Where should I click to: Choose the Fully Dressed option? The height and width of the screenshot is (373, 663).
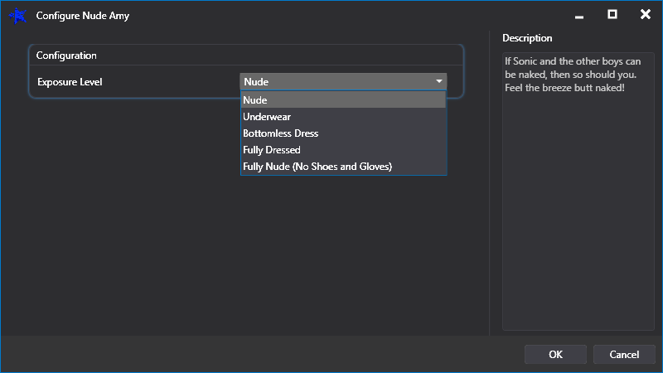pyautogui.click(x=343, y=150)
